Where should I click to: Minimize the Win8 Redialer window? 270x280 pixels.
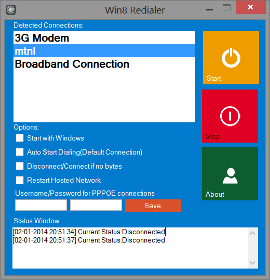[209, 10]
